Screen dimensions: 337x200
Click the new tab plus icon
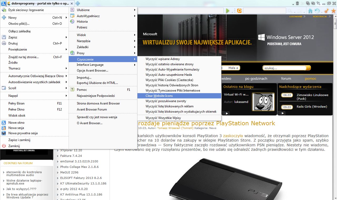coord(78,3)
